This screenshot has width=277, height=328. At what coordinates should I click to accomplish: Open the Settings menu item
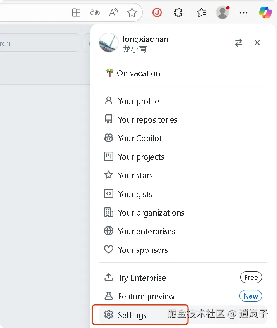pyautogui.click(x=132, y=315)
